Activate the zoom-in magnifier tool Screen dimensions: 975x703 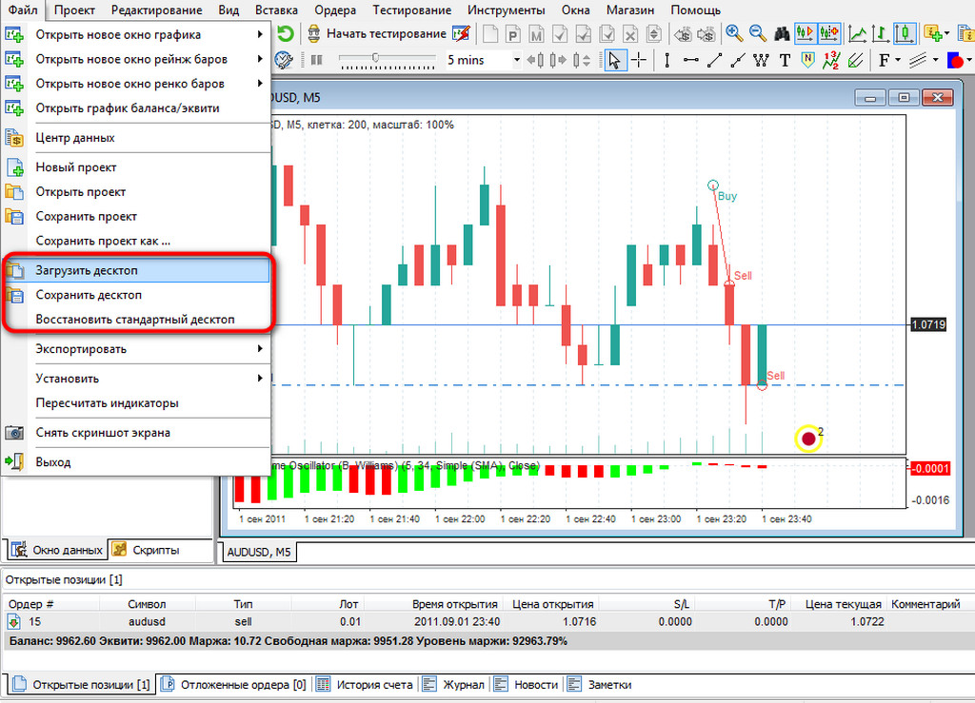pyautogui.click(x=733, y=30)
